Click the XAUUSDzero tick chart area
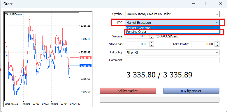The height and width of the screenshot is (112, 227). pos(42,57)
